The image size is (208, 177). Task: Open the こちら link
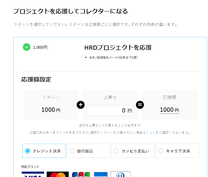pos(151,133)
